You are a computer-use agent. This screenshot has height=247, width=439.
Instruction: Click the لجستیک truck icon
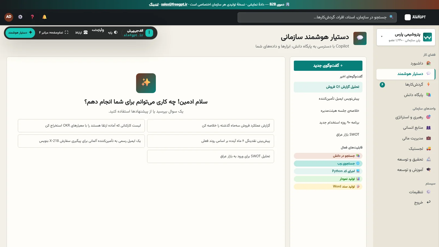click(x=429, y=148)
